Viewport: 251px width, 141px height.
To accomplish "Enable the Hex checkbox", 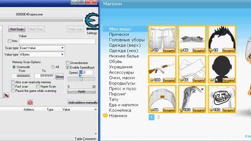I will click(x=9, y=41).
